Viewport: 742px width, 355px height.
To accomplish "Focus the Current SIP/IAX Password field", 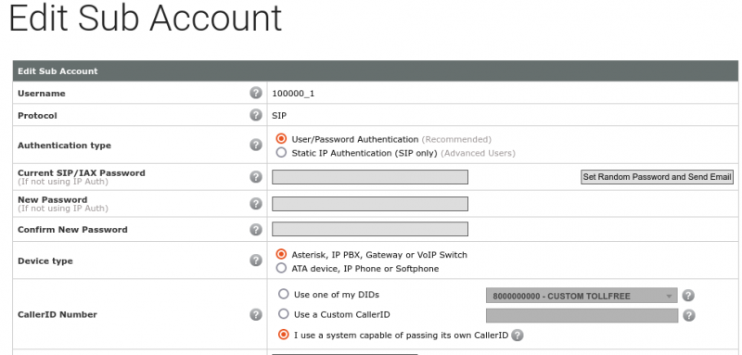I will click(369, 177).
